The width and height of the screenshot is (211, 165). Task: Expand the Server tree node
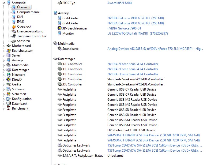(4, 56)
